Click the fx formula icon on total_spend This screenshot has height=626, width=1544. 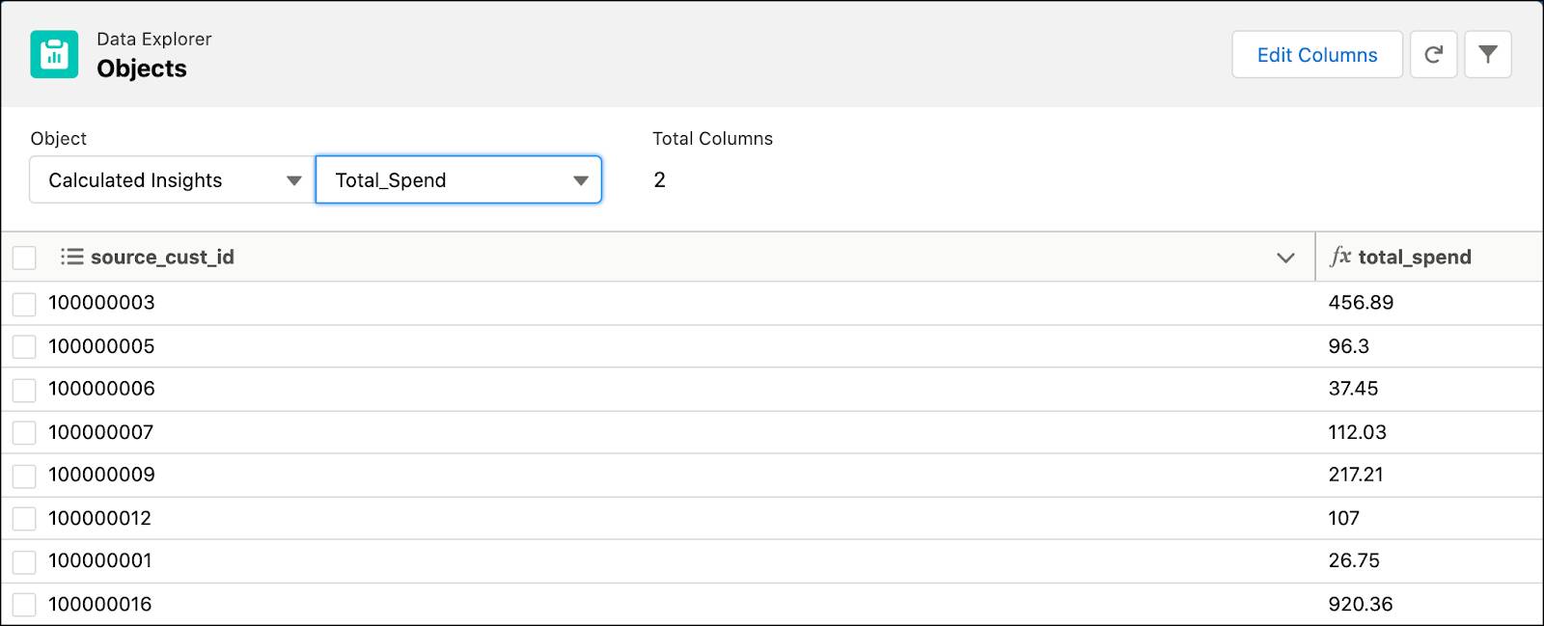1340,257
